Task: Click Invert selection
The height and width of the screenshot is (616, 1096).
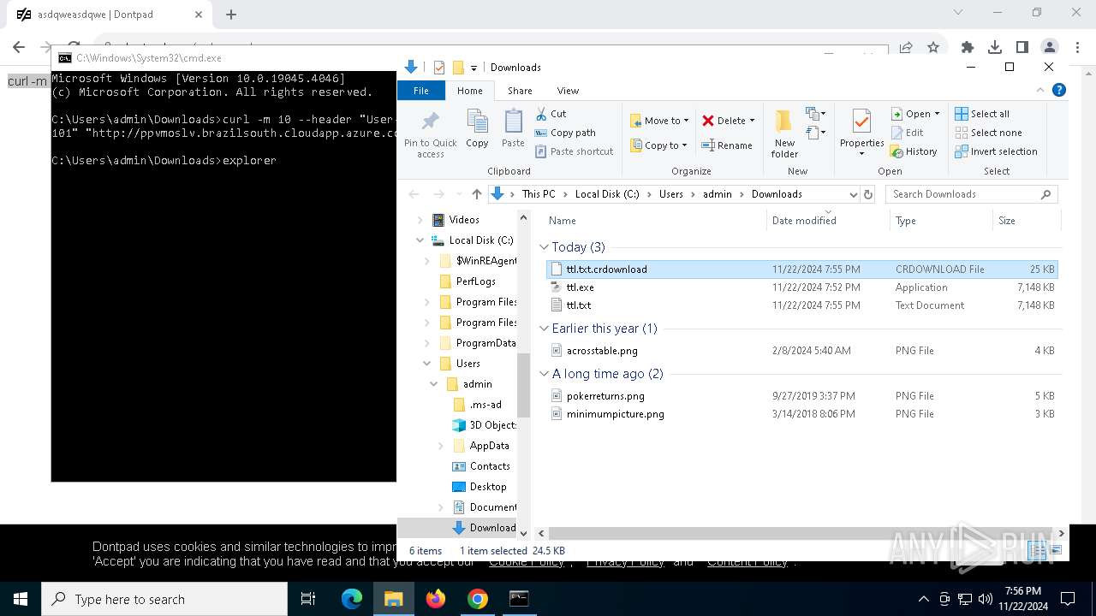Action: [x=996, y=151]
